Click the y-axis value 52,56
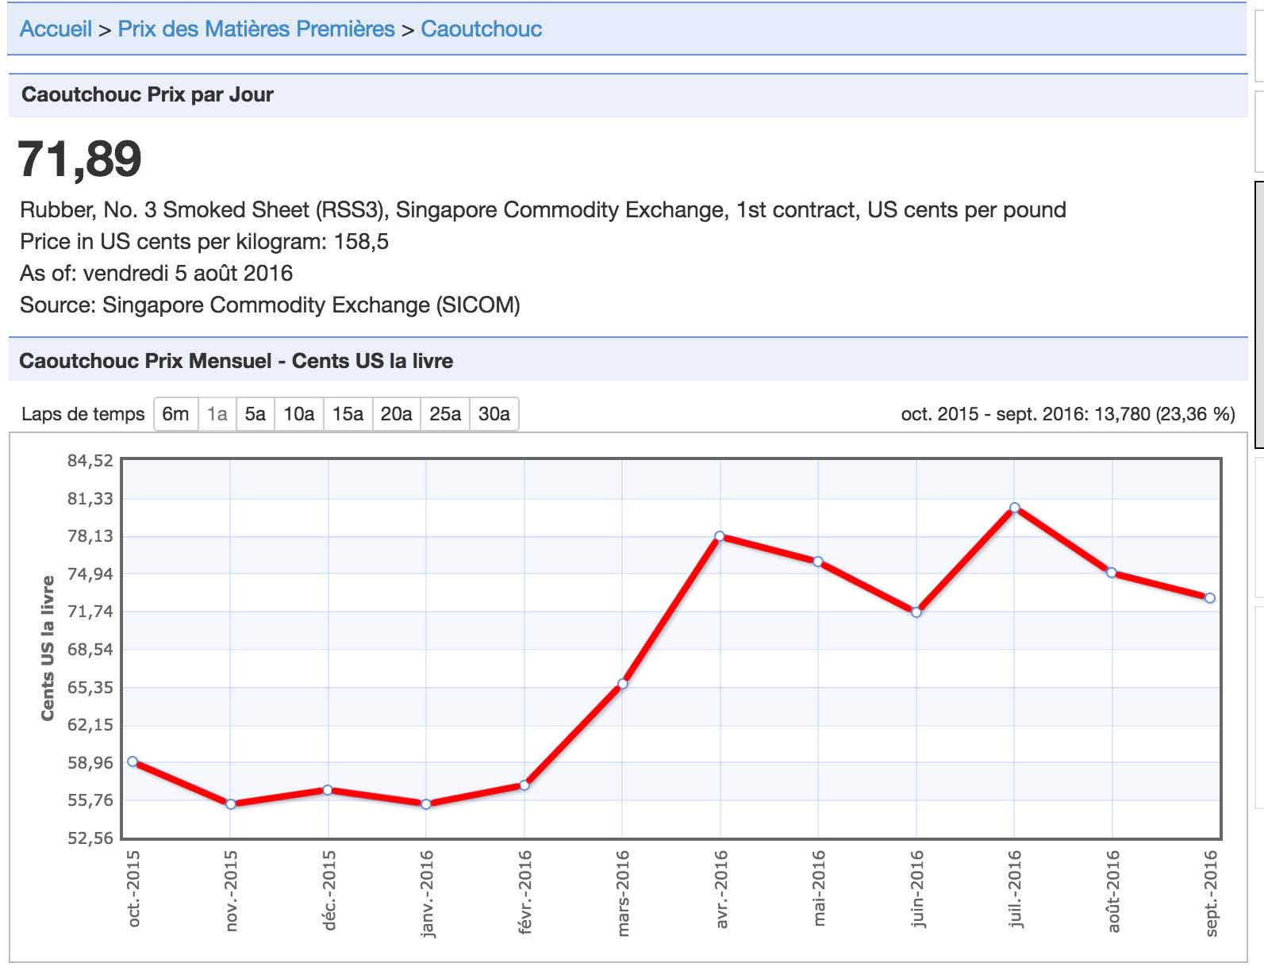This screenshot has width=1264, height=978. (90, 838)
